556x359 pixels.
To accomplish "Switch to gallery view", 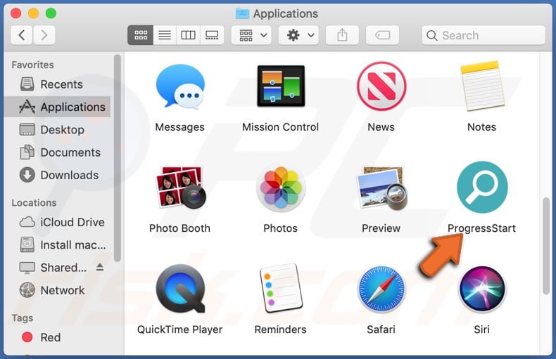I will point(212,35).
